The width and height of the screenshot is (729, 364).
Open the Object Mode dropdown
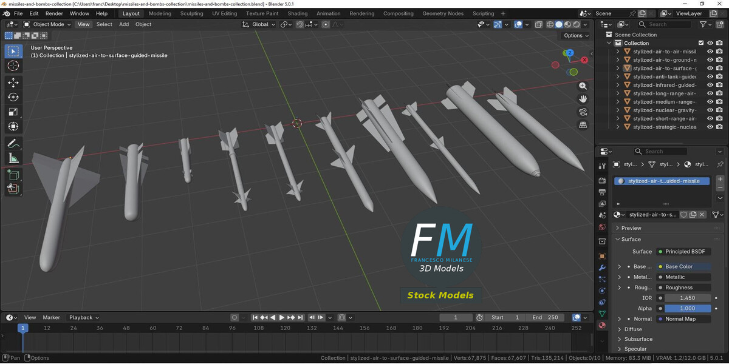47,24
